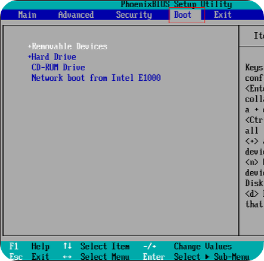The image size is (264, 261).
Task: Select Removable Devices boot entry
Action: coord(70,46)
